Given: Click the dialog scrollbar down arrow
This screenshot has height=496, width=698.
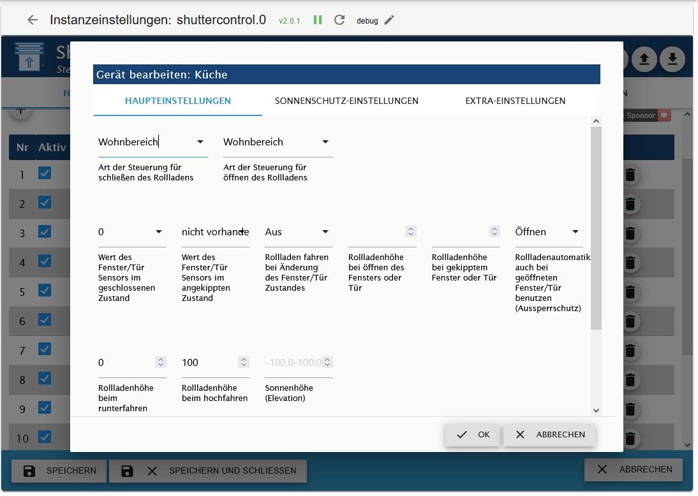Looking at the screenshot, I should click(596, 411).
